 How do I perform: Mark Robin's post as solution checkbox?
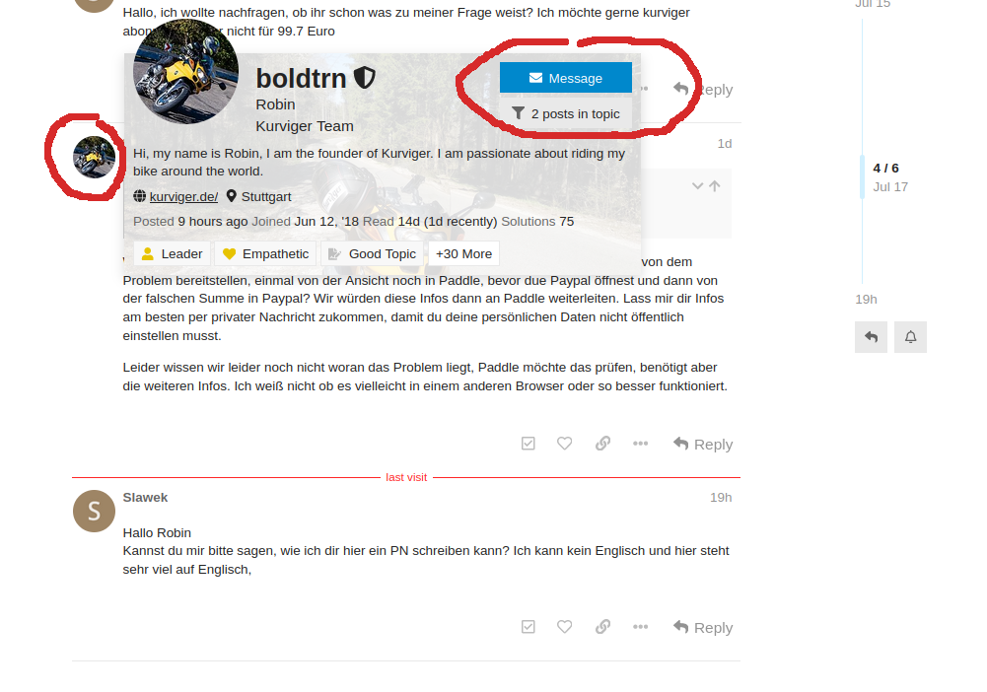(529, 444)
